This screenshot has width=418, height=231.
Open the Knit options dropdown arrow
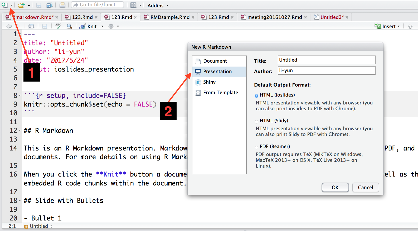[x=102, y=26]
